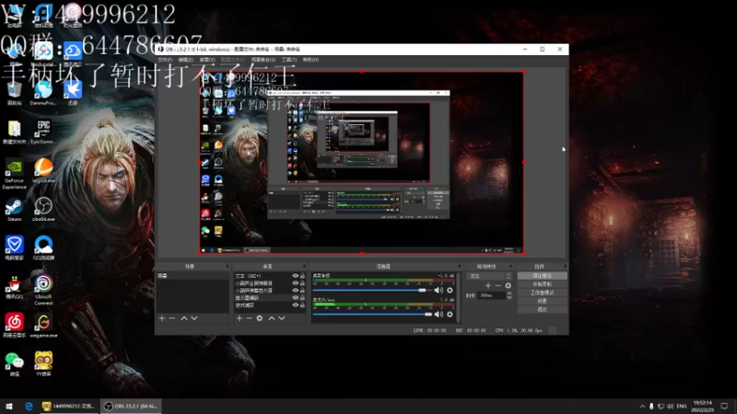Select 显示器捕获 source row
Image resolution: width=737 pixels, height=414 pixels.
(x=270, y=297)
